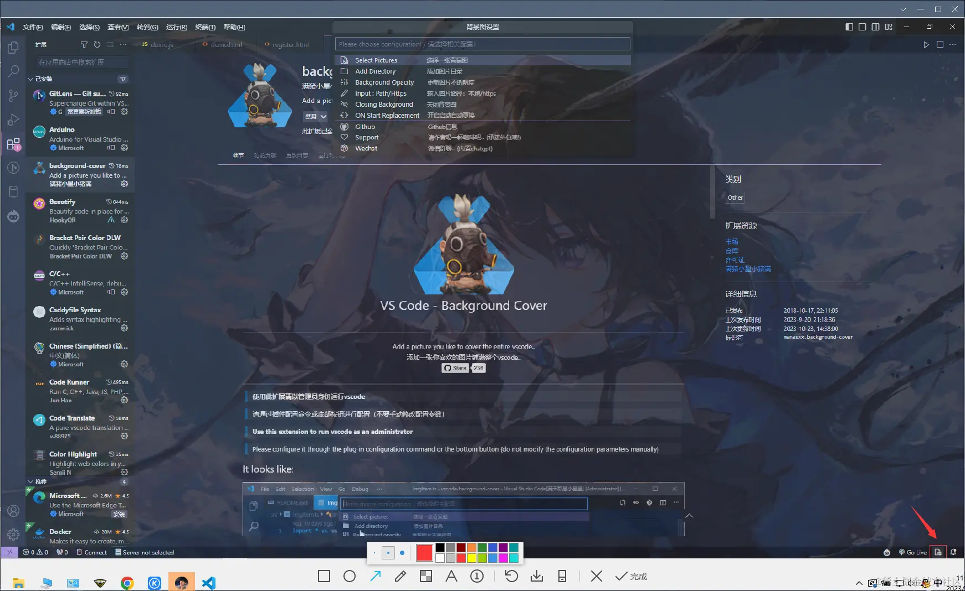The width and height of the screenshot is (965, 591).
Task: Choose the medium stroke size dot
Action: pos(388,553)
